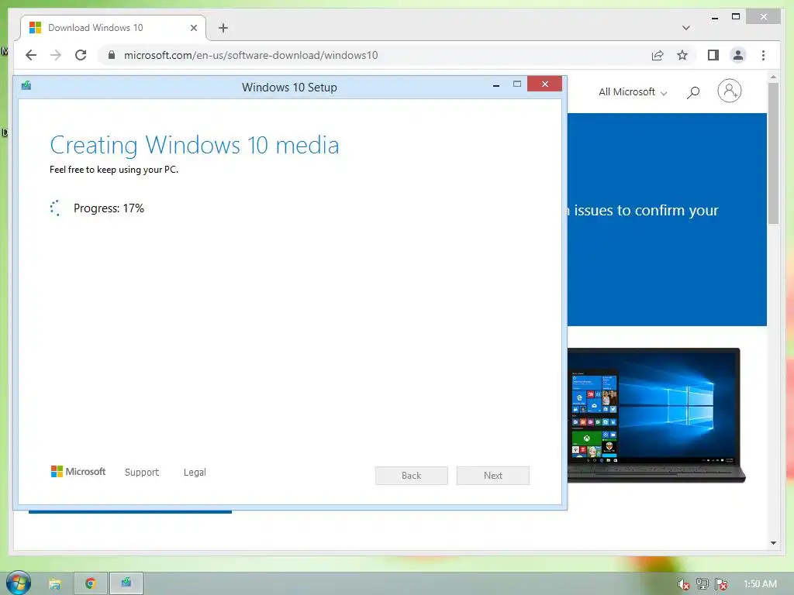Screen dimensions: 794x595
Task: Expand the All Microsoft dropdown
Action: tap(633, 92)
